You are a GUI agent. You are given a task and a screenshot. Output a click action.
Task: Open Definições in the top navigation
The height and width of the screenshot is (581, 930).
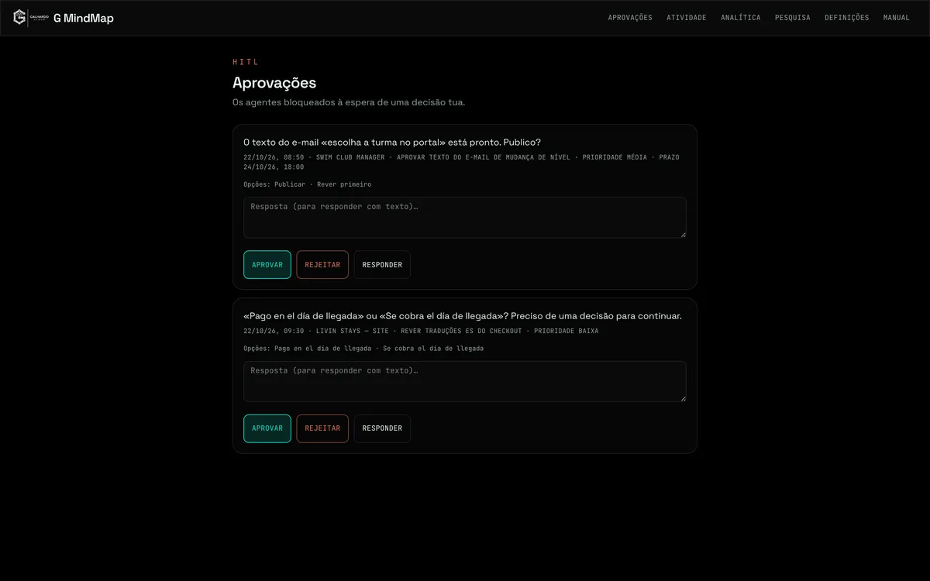tap(847, 18)
